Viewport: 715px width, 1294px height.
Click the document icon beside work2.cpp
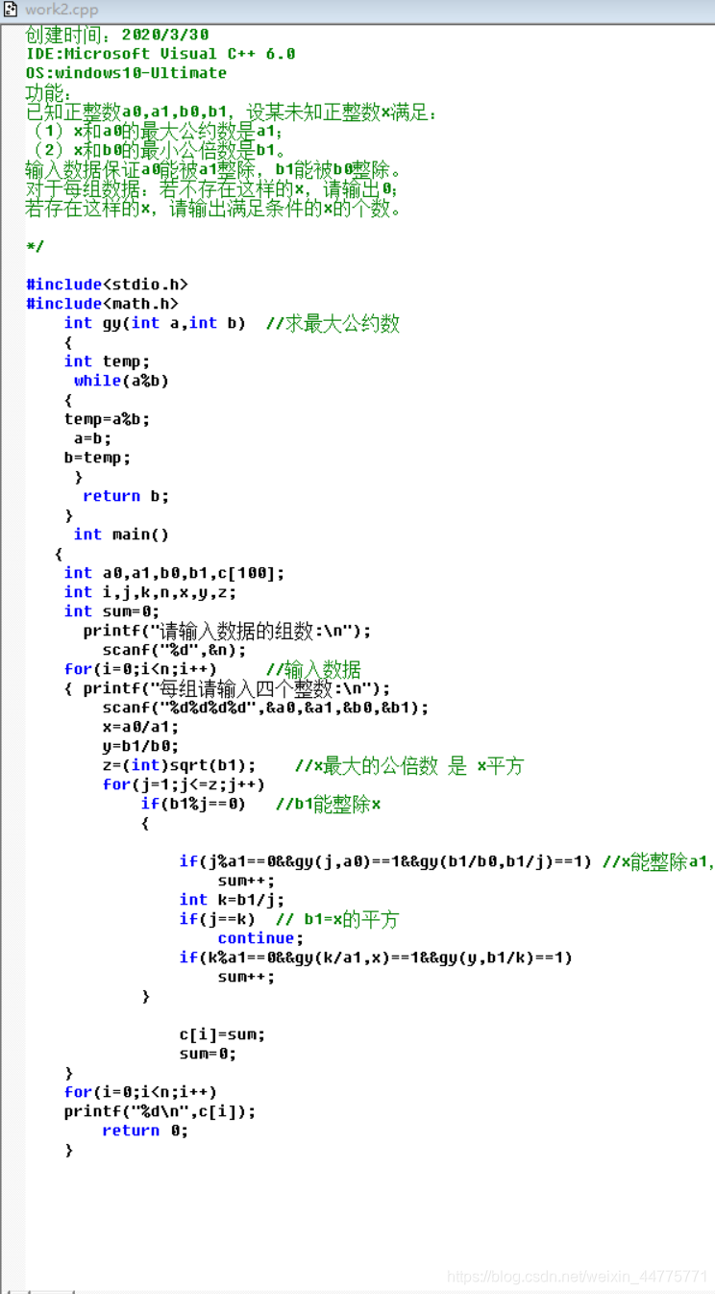pyautogui.click(x=12, y=10)
